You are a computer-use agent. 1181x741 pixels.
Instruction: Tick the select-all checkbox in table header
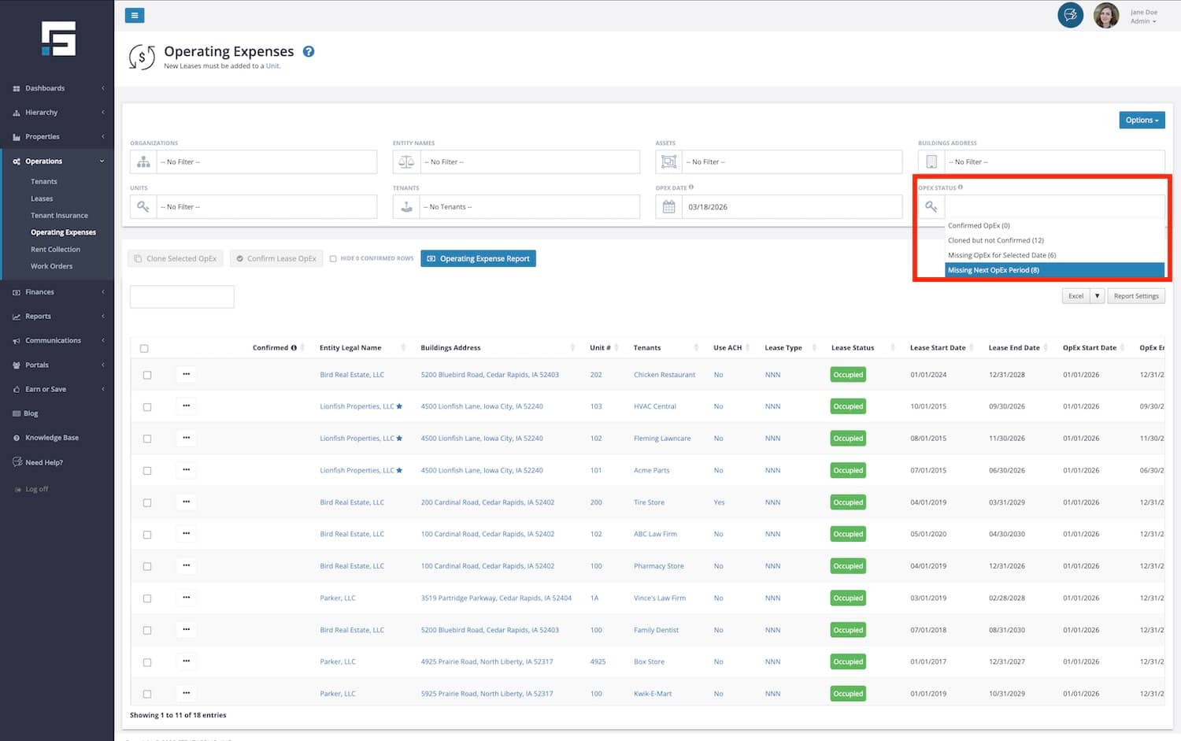coord(143,348)
